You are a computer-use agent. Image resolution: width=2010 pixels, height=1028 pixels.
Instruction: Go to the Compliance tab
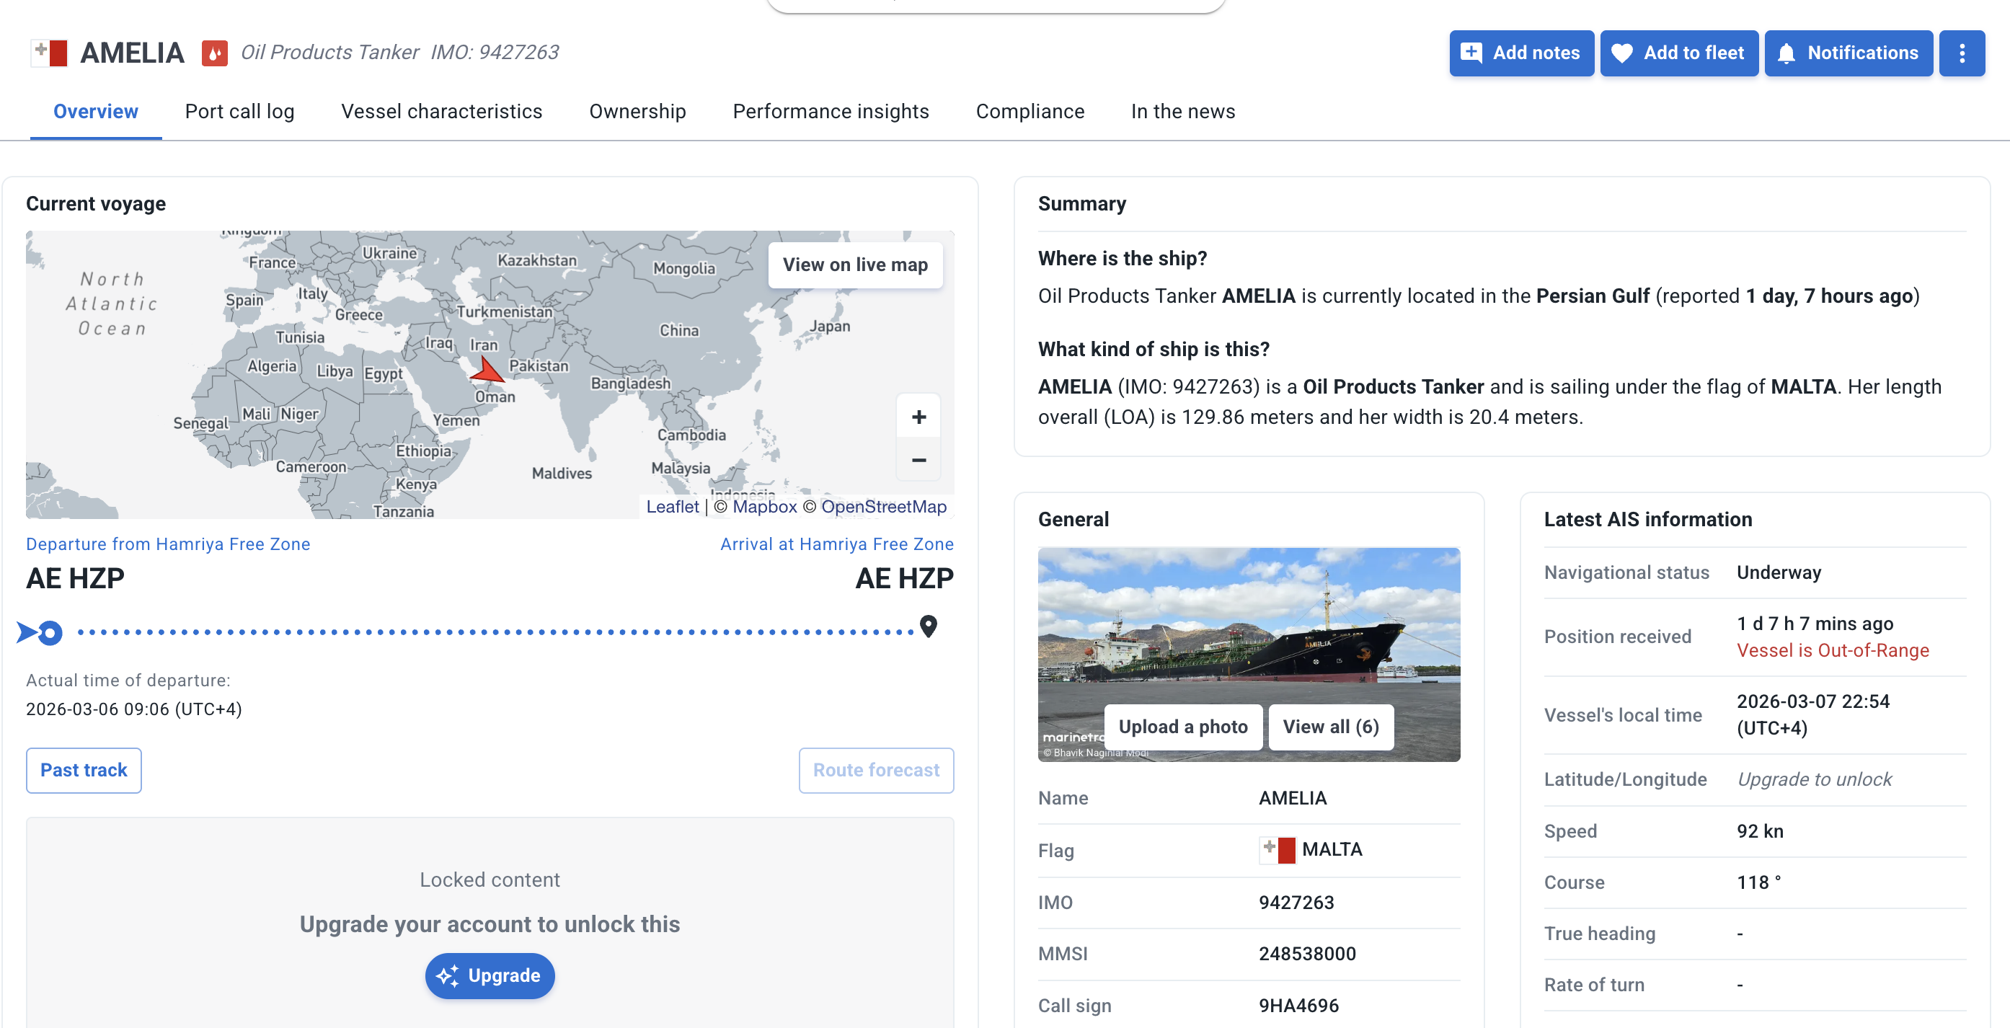point(1030,112)
